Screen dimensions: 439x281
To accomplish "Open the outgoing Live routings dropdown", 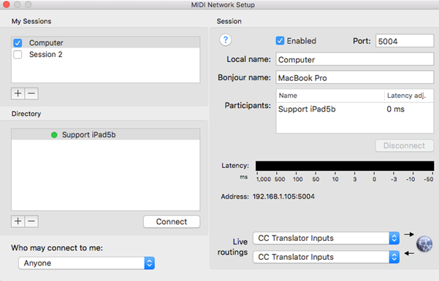I will 327,238.
